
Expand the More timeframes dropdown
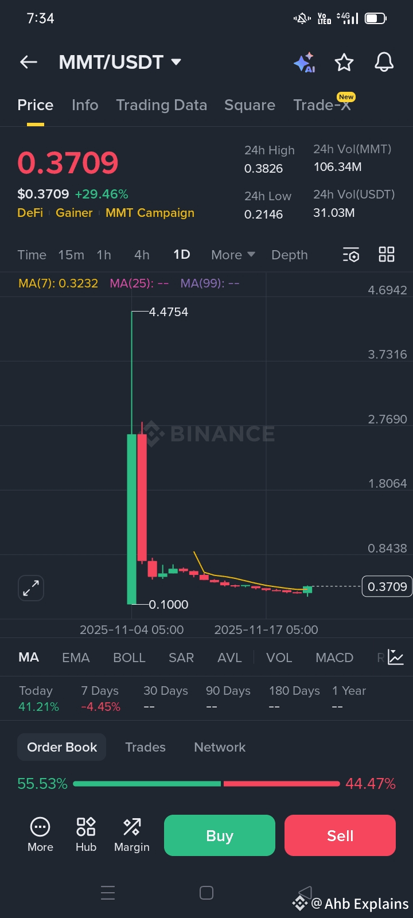tap(233, 255)
